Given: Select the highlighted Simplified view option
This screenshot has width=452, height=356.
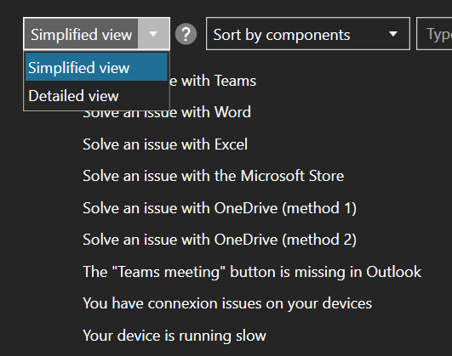Looking at the screenshot, I should click(x=96, y=67).
